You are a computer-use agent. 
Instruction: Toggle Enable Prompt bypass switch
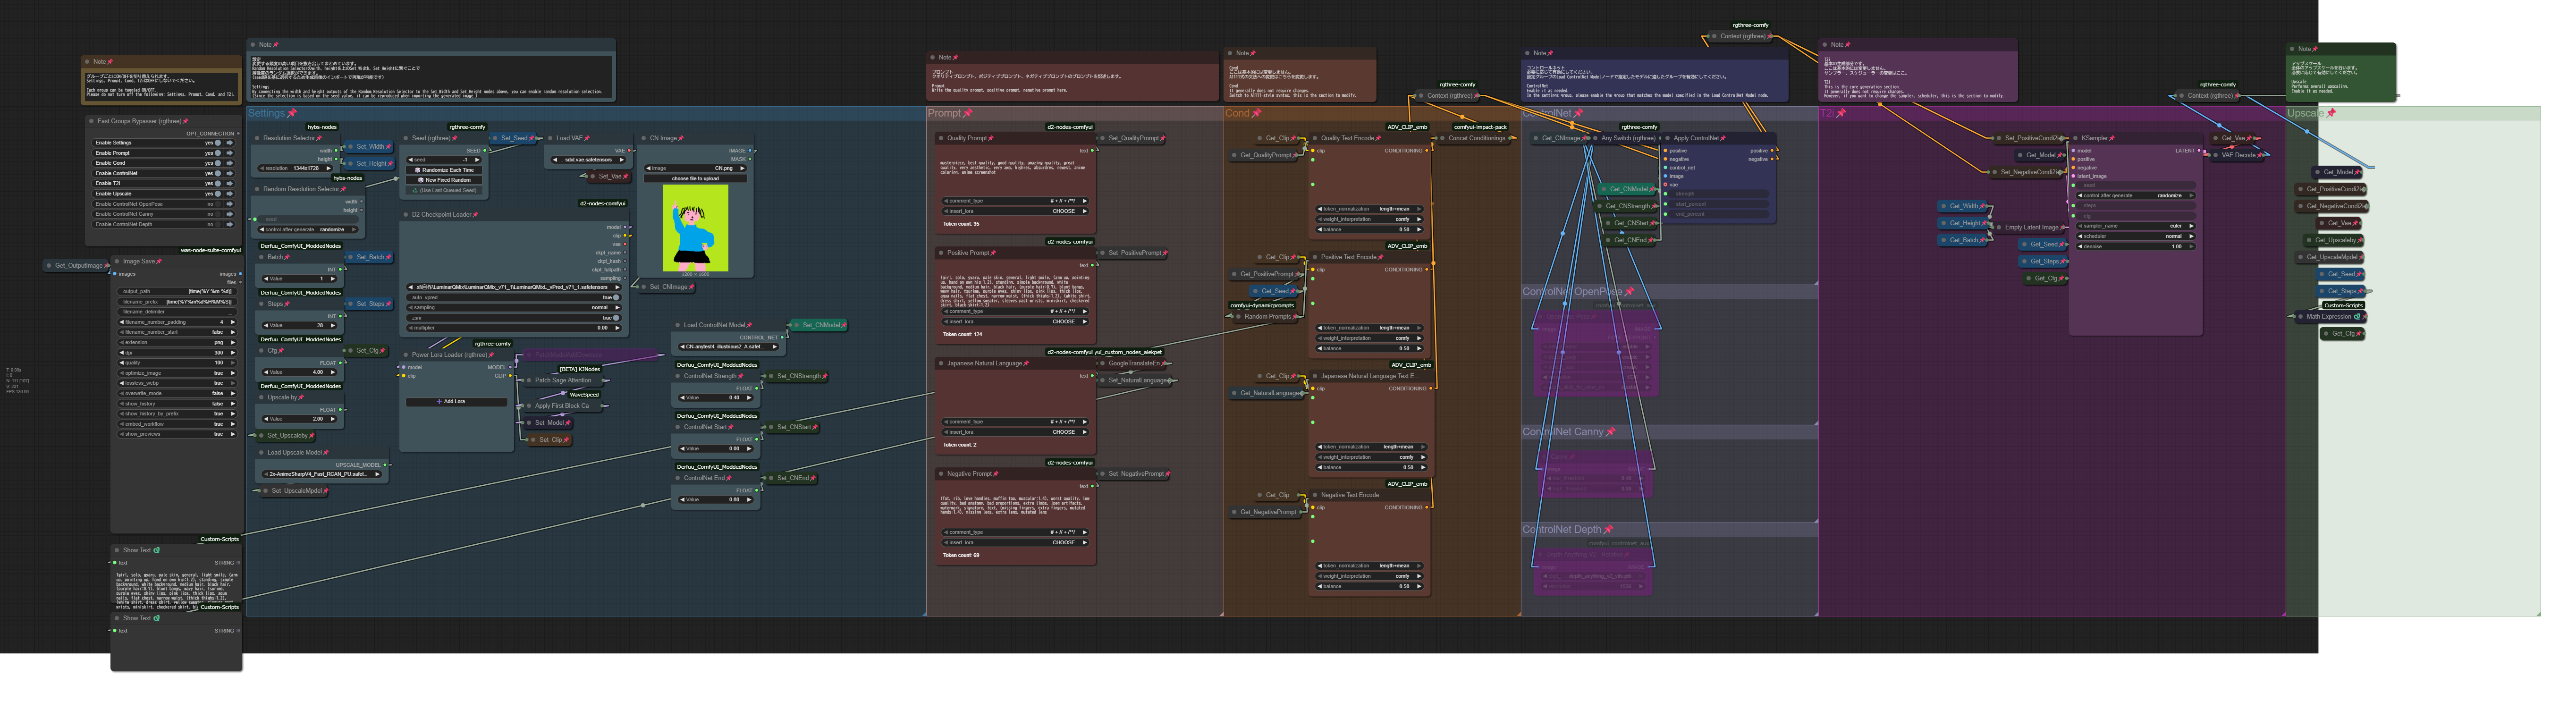click(217, 153)
